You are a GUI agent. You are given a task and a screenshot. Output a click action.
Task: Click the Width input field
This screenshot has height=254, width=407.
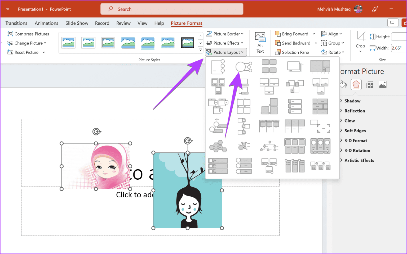point(399,48)
